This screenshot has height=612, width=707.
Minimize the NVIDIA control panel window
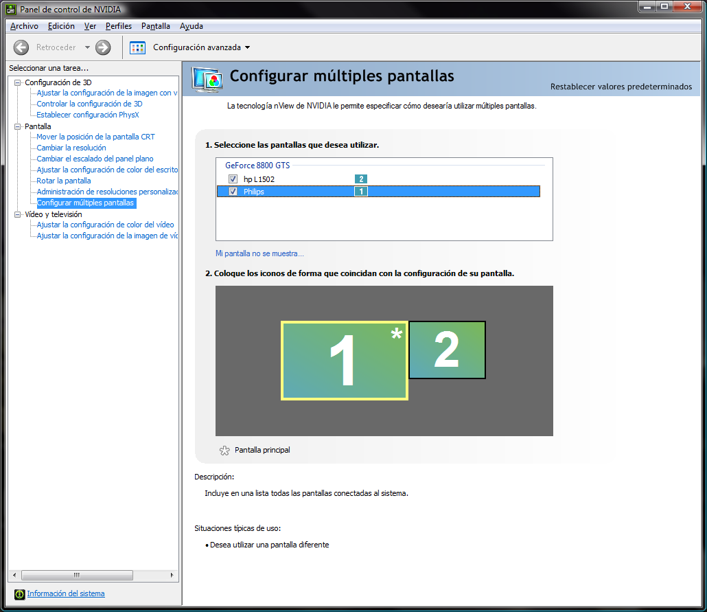(x=647, y=6)
